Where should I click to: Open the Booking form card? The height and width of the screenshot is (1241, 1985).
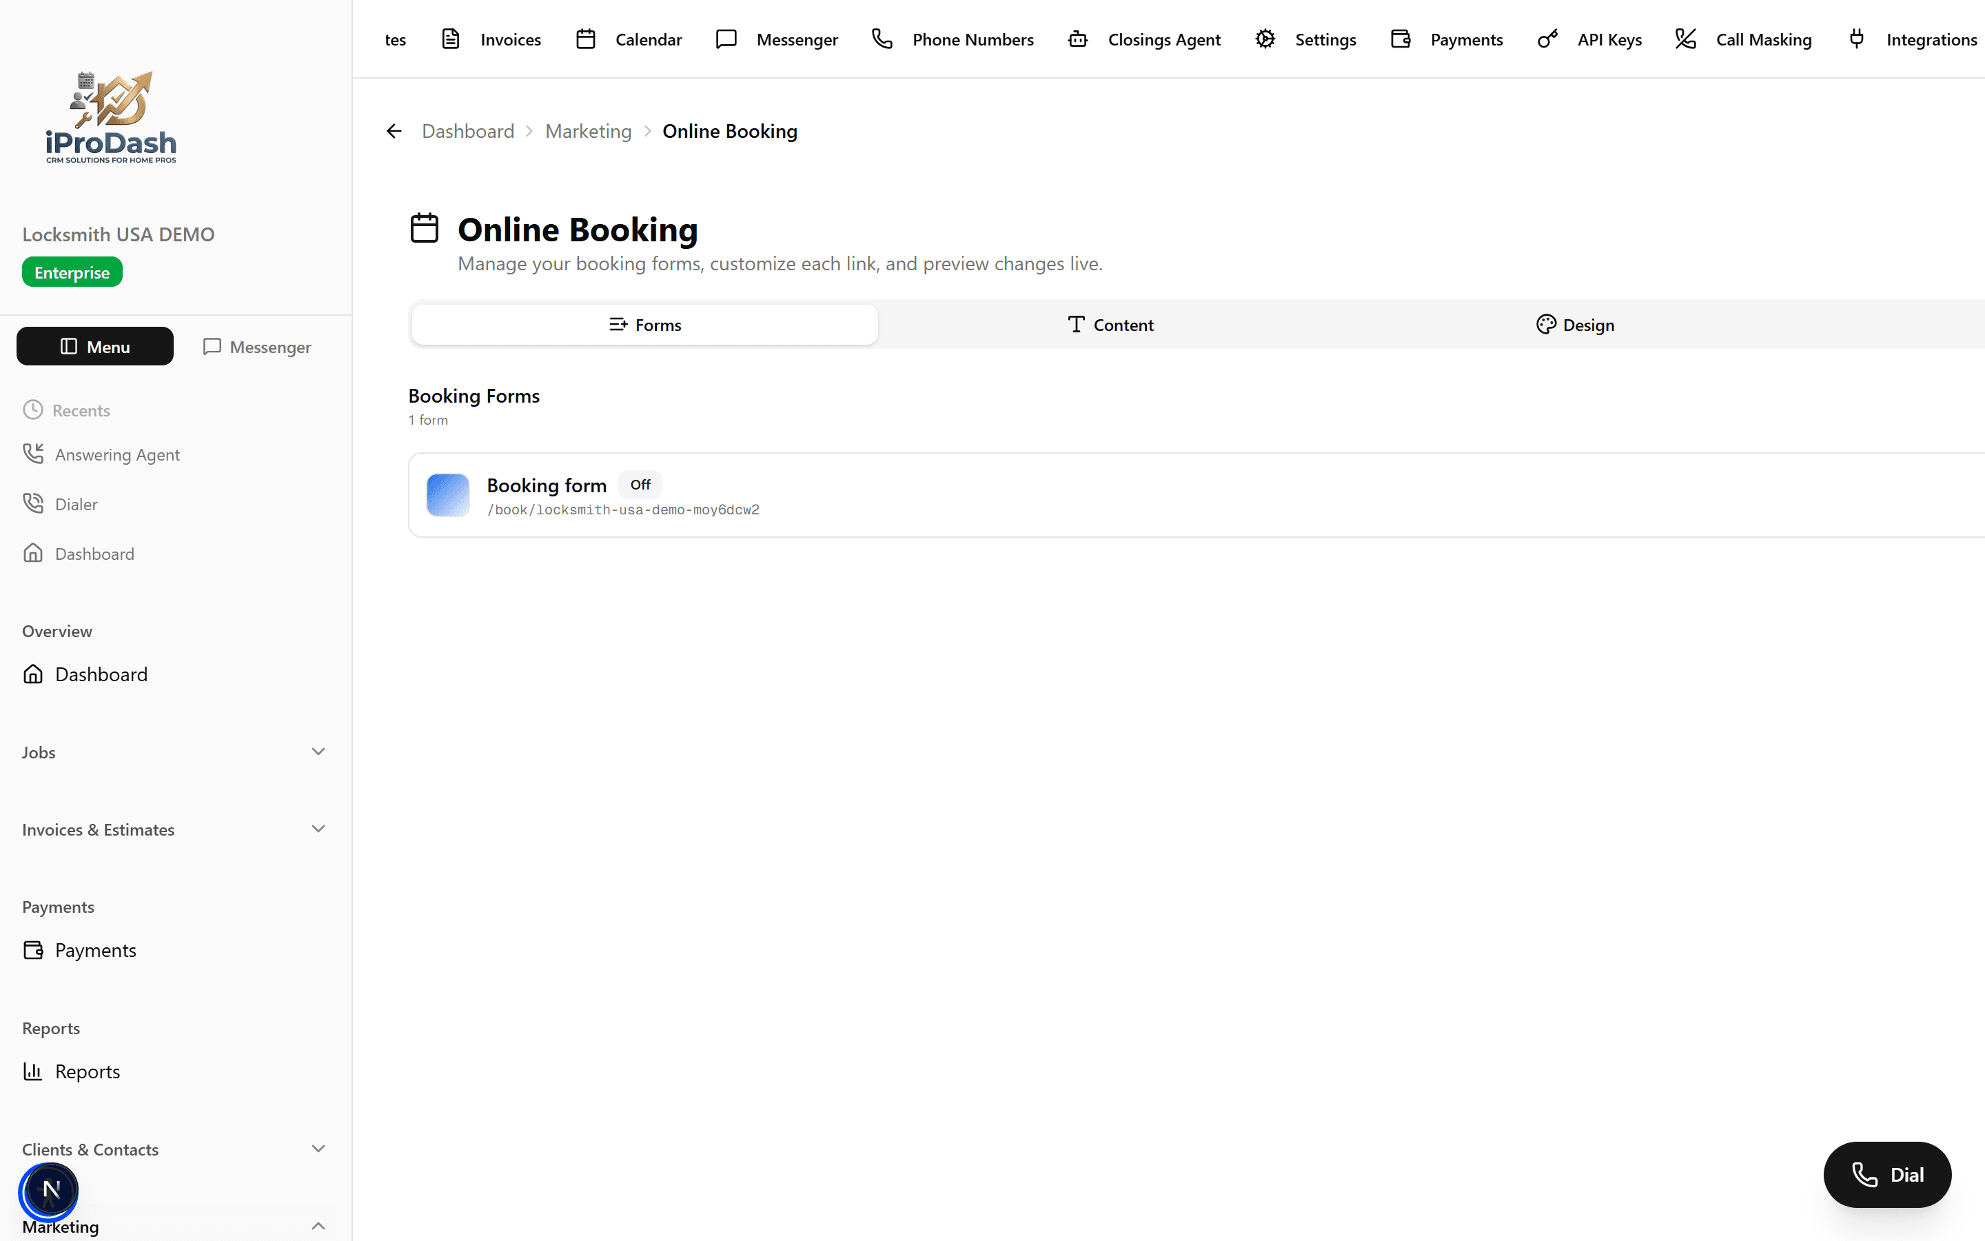[1197, 495]
